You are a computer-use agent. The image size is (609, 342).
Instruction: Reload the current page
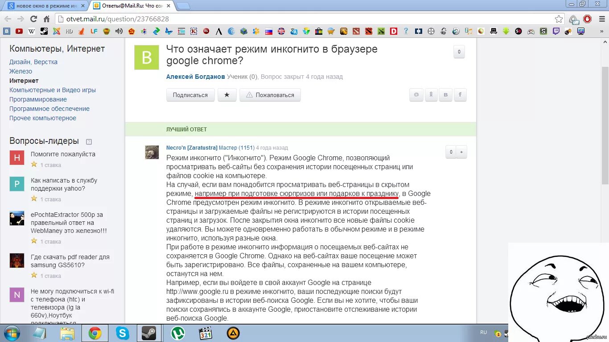(x=33, y=19)
